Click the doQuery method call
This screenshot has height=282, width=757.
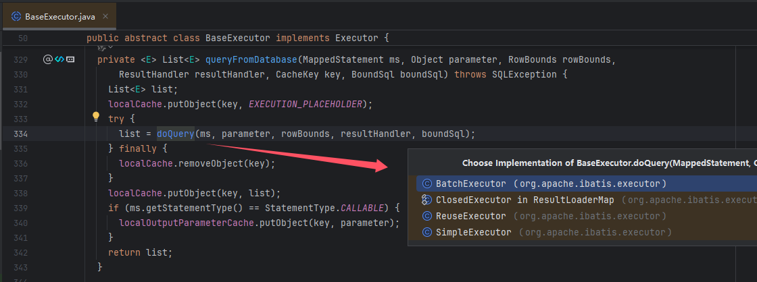coord(176,134)
